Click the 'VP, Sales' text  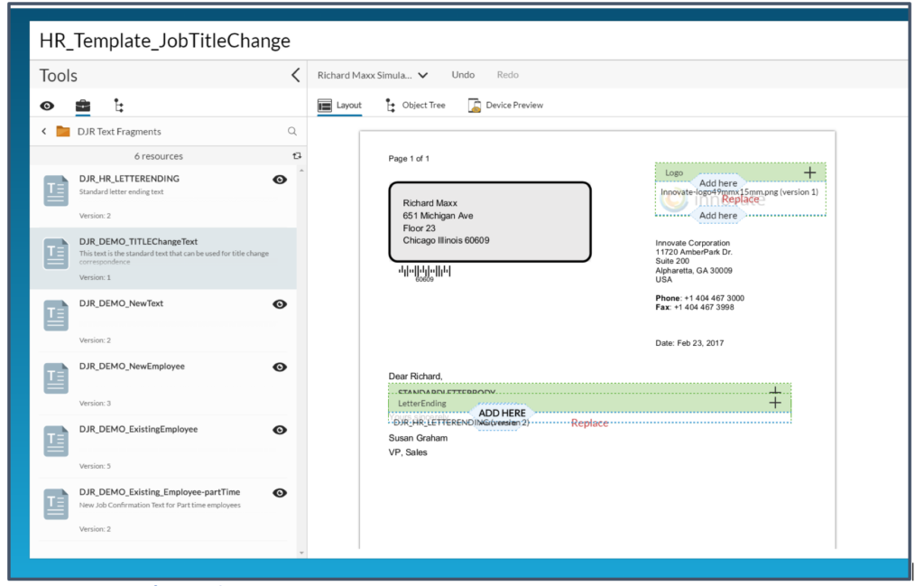click(408, 452)
